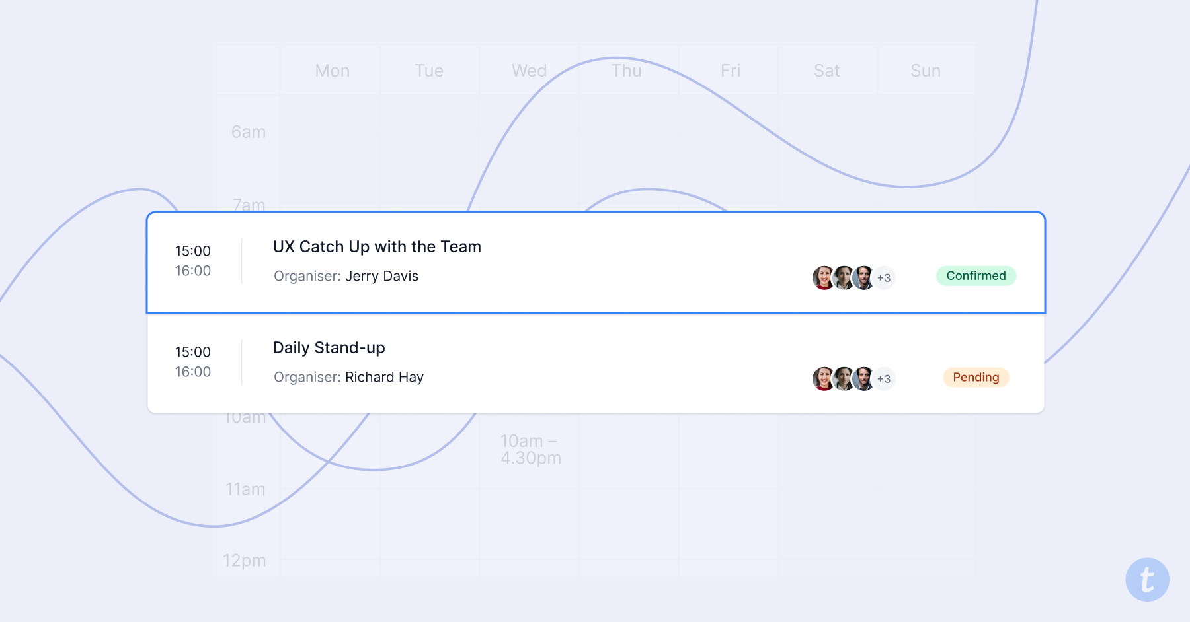This screenshot has height=622, width=1190.
Task: Click first avatar in UX Catch Up row
Action: 823,278
